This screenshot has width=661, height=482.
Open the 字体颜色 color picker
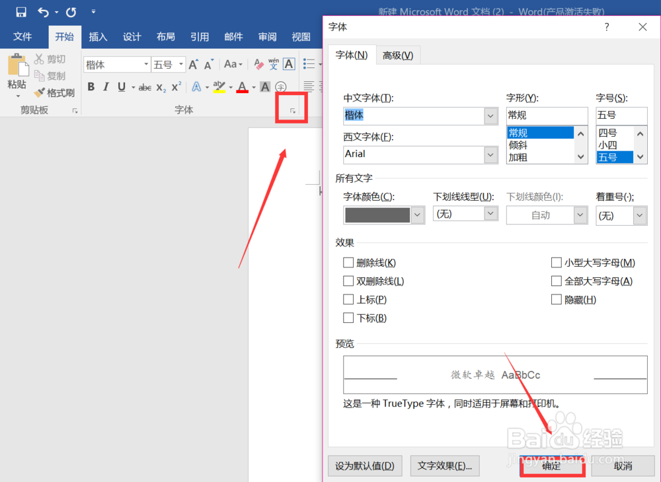click(417, 215)
